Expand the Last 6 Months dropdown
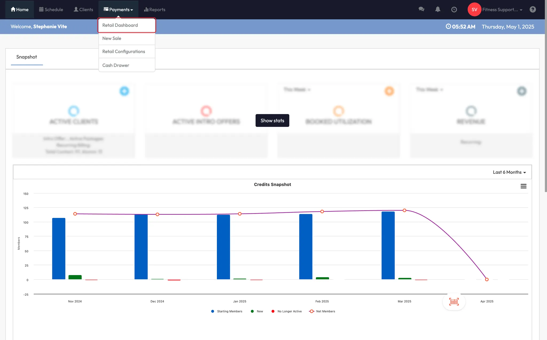This screenshot has width=547, height=340. pos(509,172)
